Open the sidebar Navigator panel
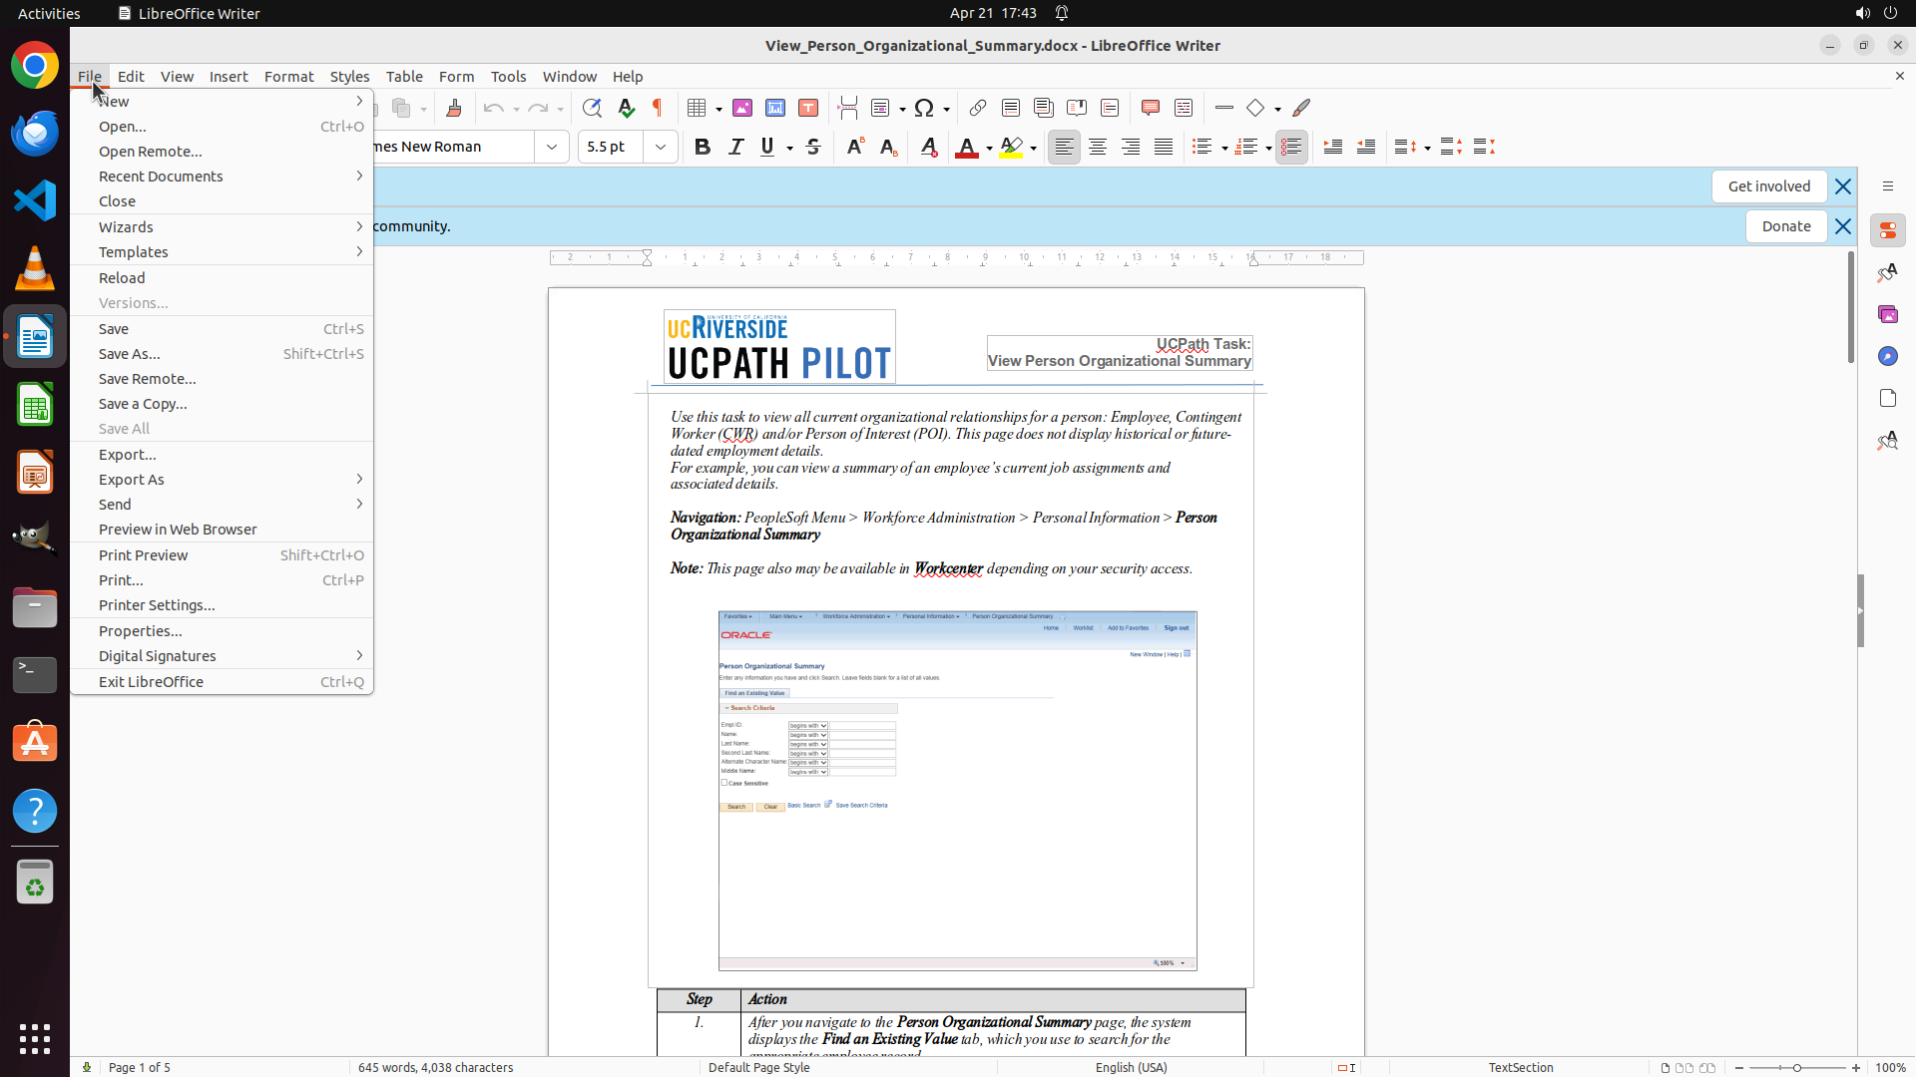 tap(1887, 356)
